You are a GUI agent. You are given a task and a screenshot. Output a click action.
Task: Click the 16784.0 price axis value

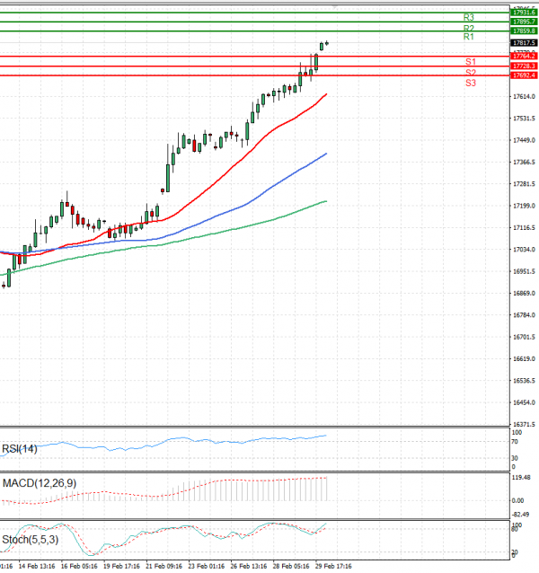(x=524, y=315)
